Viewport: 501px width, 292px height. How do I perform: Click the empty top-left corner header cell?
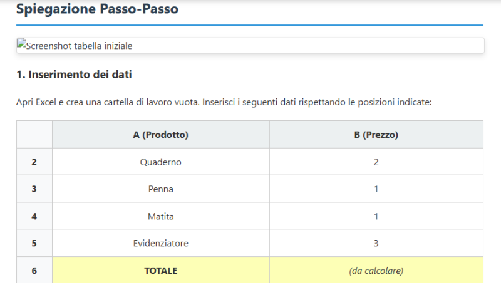(34, 135)
